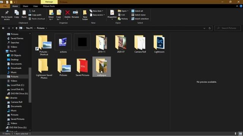Go up one folder level
Image resolution: width=243 pixels, height=136 pixels.
click(16, 28)
